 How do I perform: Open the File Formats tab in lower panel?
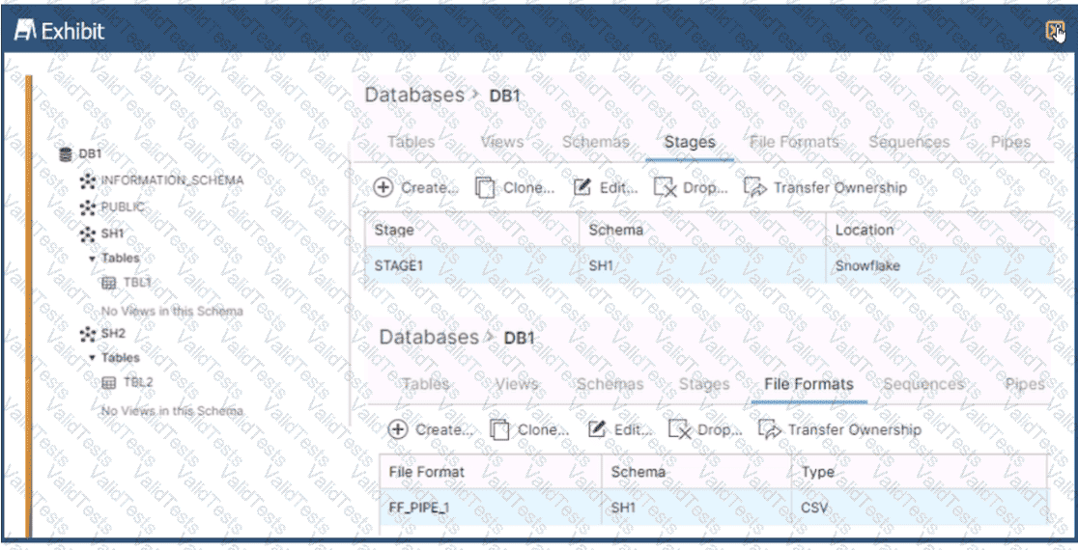tap(808, 384)
